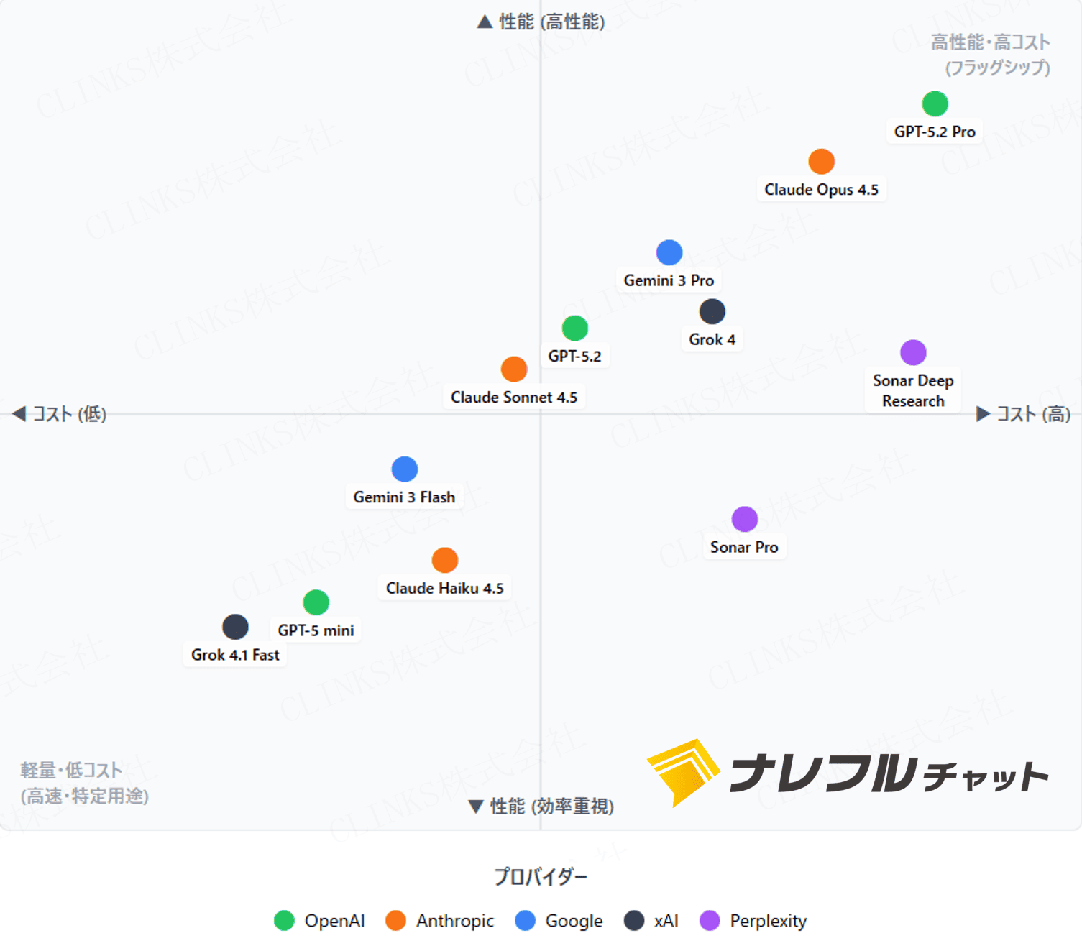Click the Sonar Pro purple data point
The height and width of the screenshot is (951, 1082).
[x=744, y=519]
